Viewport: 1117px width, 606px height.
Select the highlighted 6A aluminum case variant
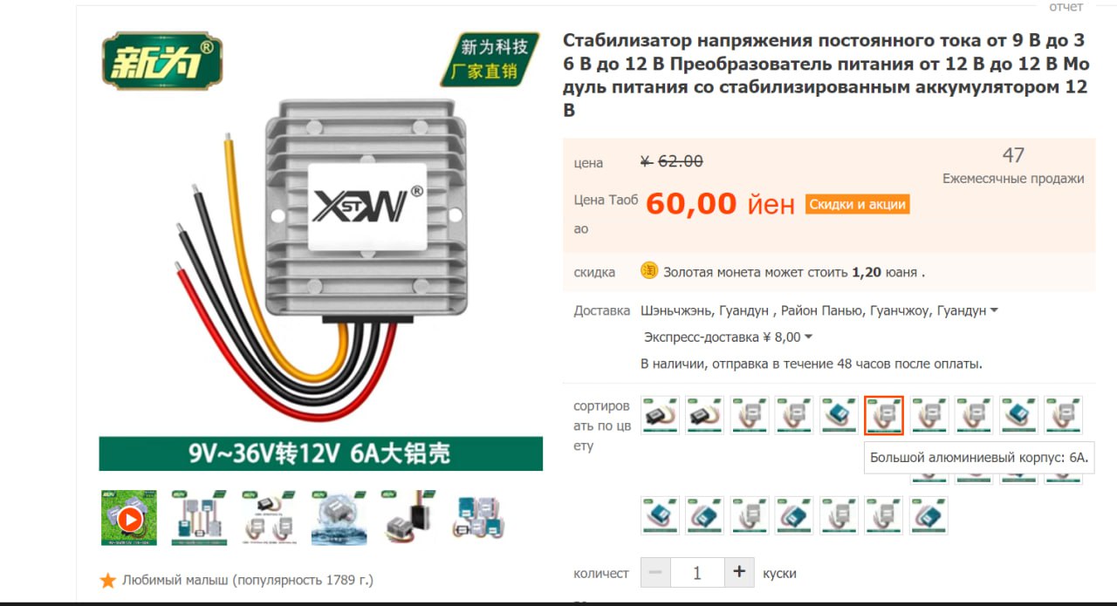click(884, 415)
